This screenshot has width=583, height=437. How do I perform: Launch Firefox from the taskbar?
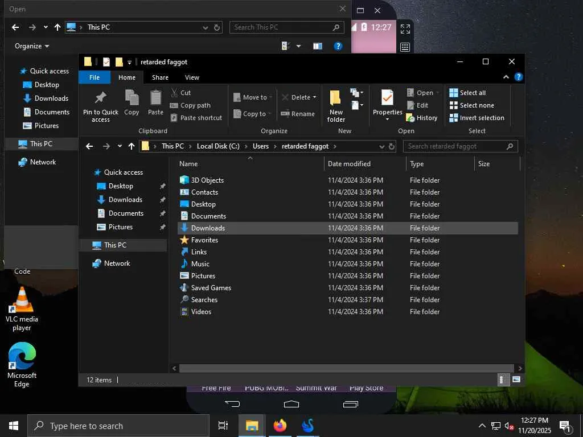click(x=280, y=426)
